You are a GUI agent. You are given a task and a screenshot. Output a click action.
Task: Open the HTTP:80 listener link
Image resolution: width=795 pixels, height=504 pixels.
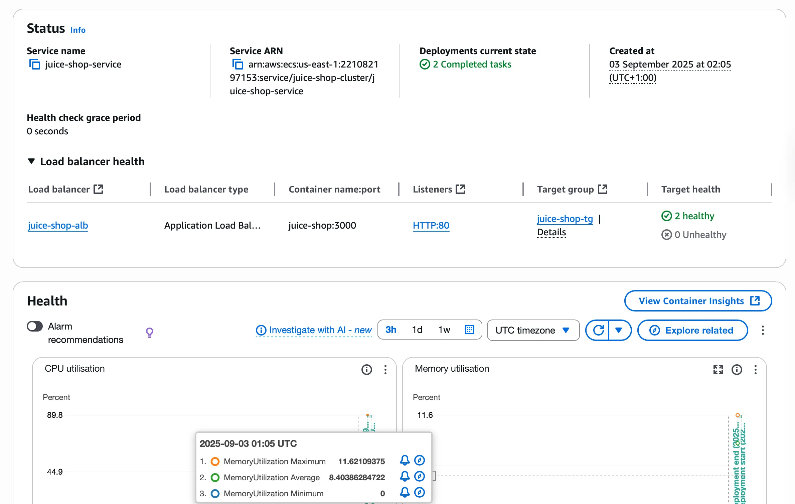[431, 225]
